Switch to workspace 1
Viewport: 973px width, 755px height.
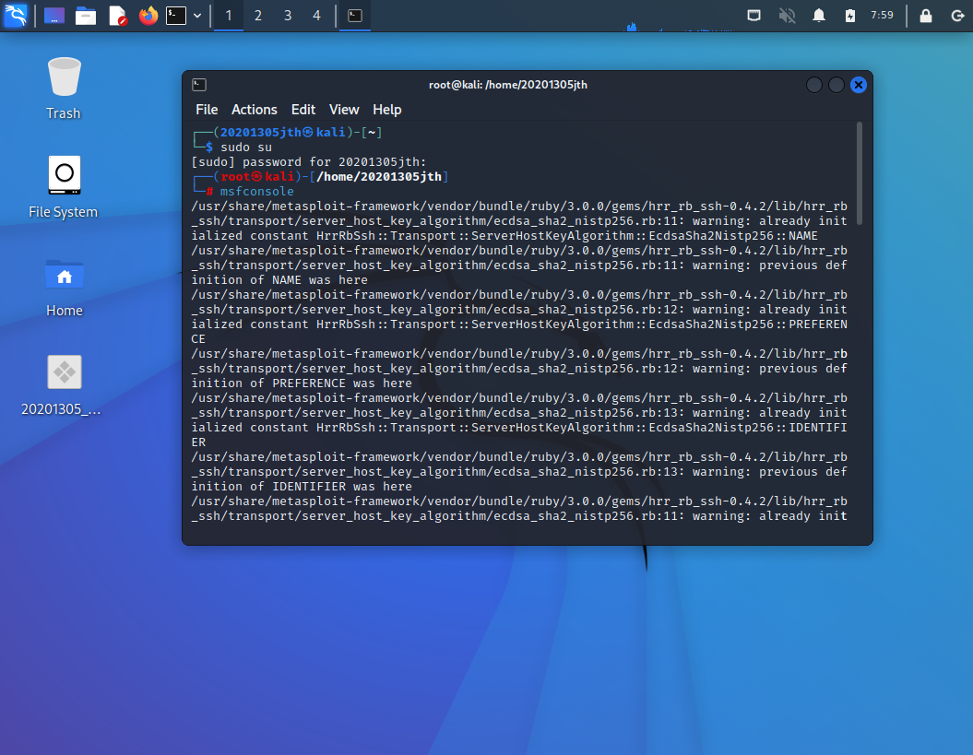[229, 16]
